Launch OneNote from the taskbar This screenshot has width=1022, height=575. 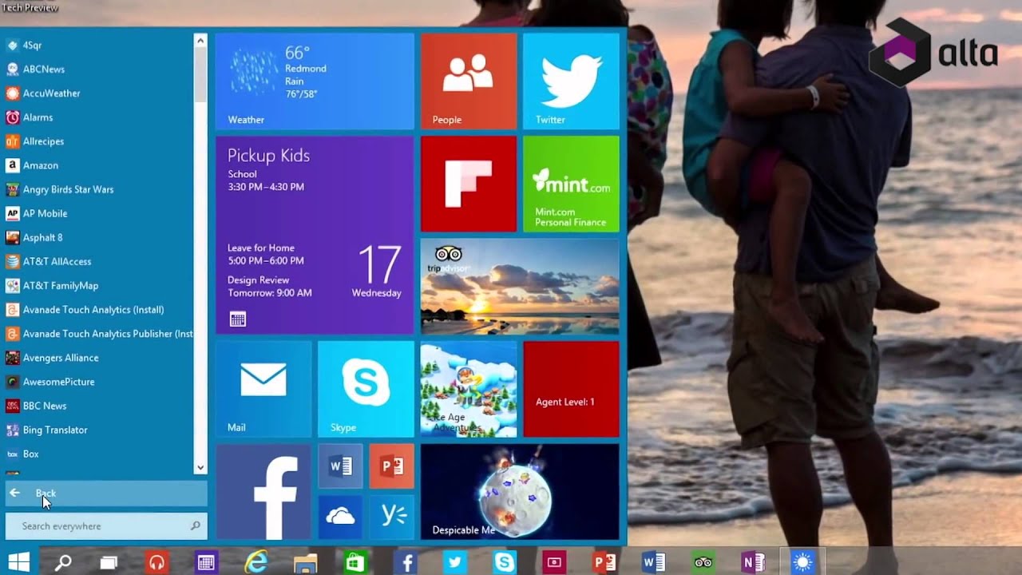tap(753, 562)
